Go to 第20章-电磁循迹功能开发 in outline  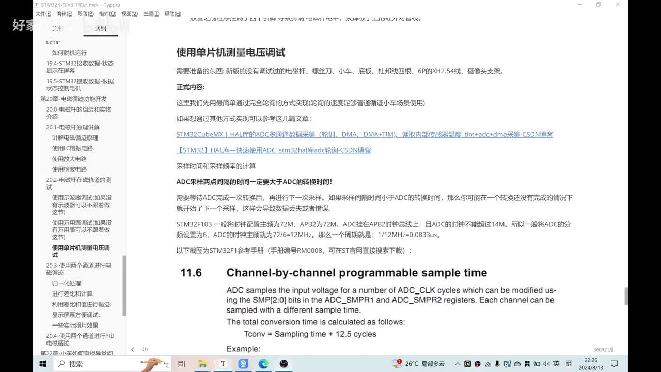[74, 99]
